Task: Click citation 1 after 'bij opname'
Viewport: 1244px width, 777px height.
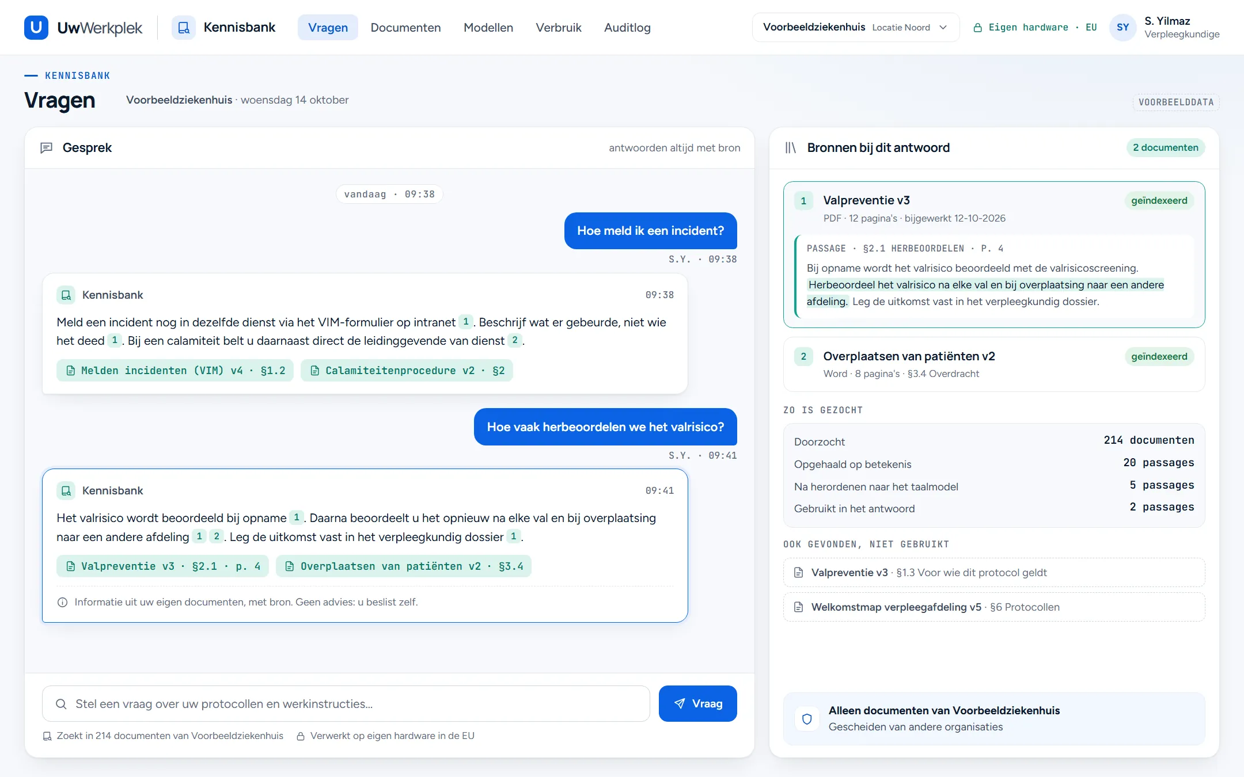Action: [297, 517]
